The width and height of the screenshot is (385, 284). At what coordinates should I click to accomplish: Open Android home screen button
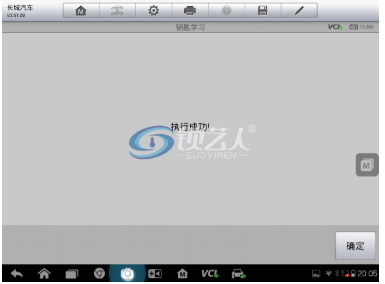pyautogui.click(x=44, y=273)
